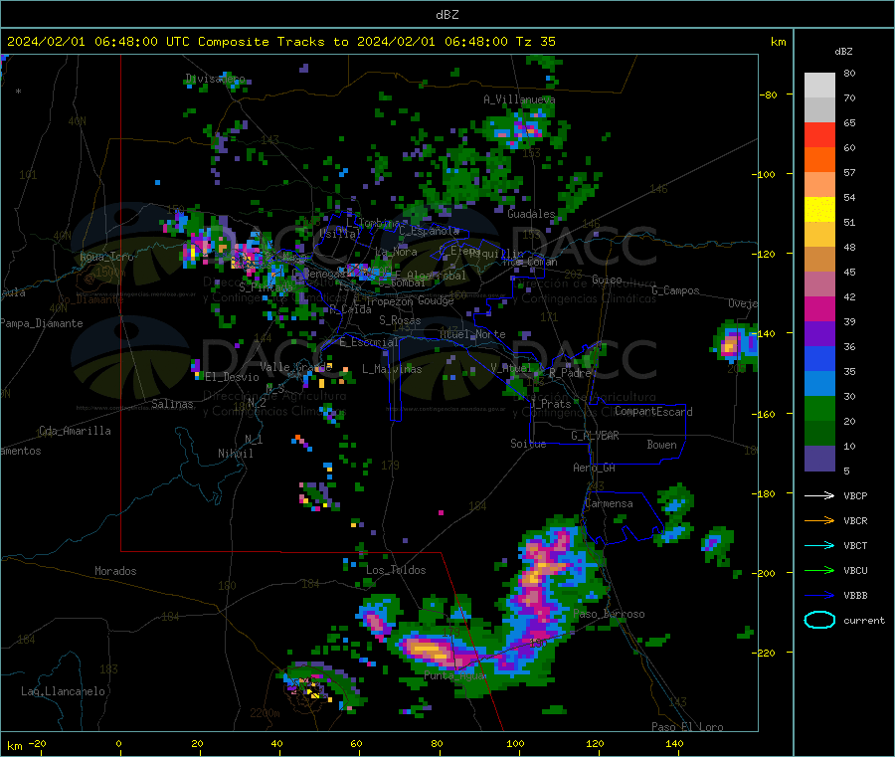Image resolution: width=895 pixels, height=757 pixels.
Task: Click the white VBCP arrow legend icon
Action: pyautogui.click(x=819, y=495)
